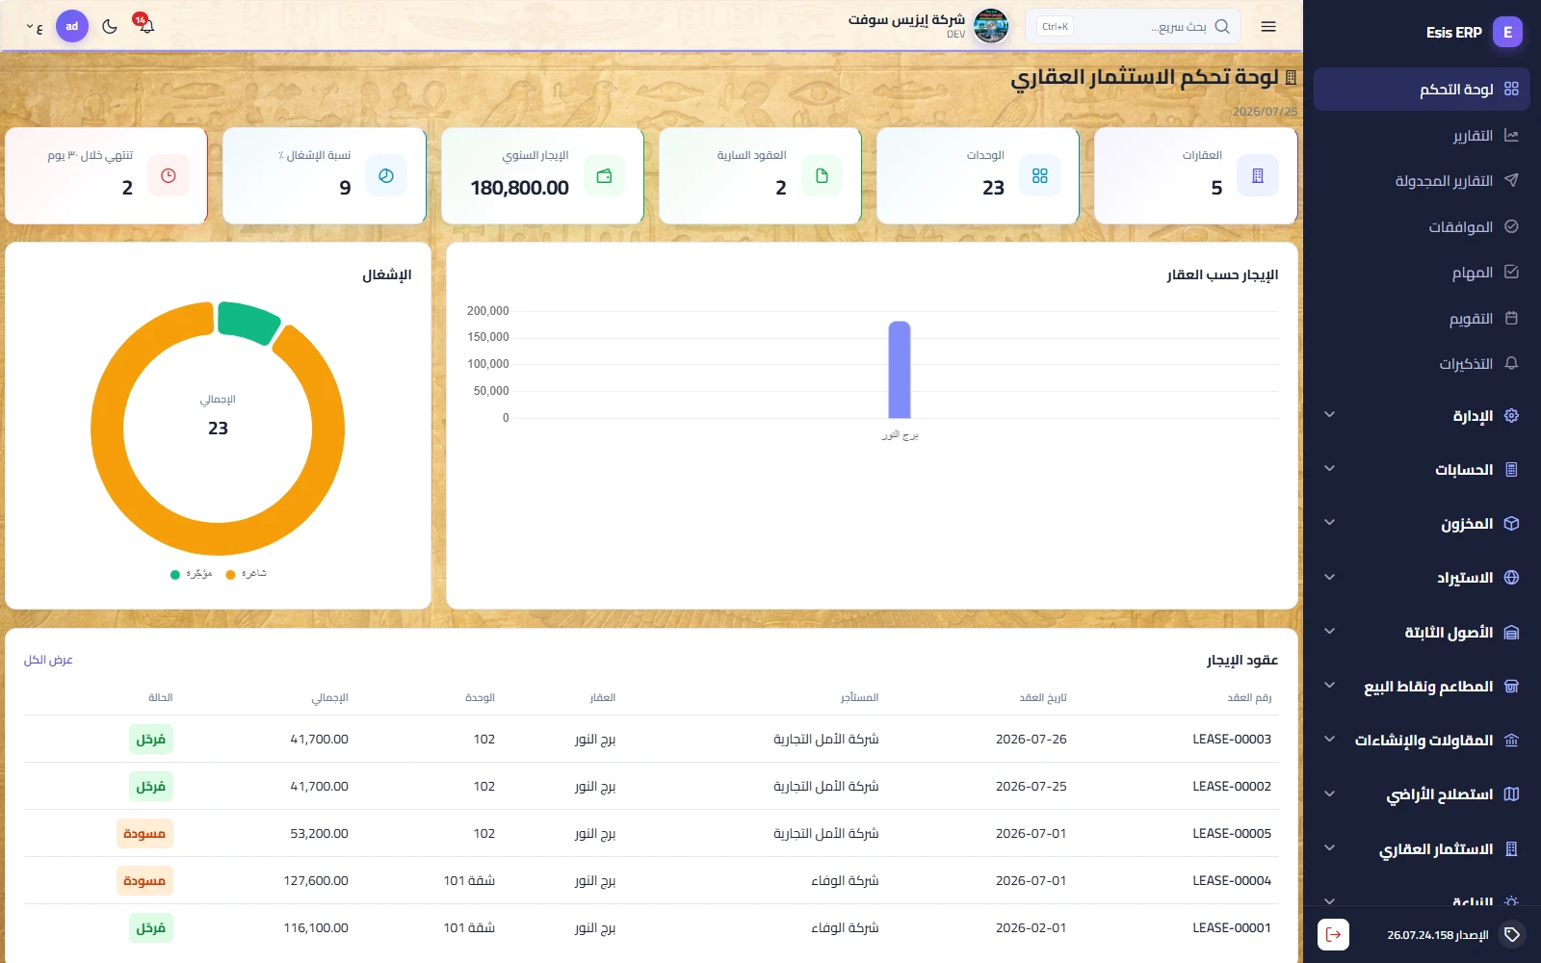This screenshot has height=963, width=1541.
Task: Click the المطاعم ونقاط البيع store icon
Action: click(x=1511, y=686)
